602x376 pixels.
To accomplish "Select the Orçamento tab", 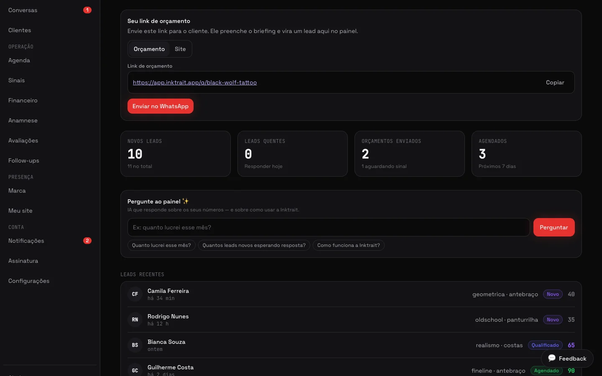I will pos(149,49).
